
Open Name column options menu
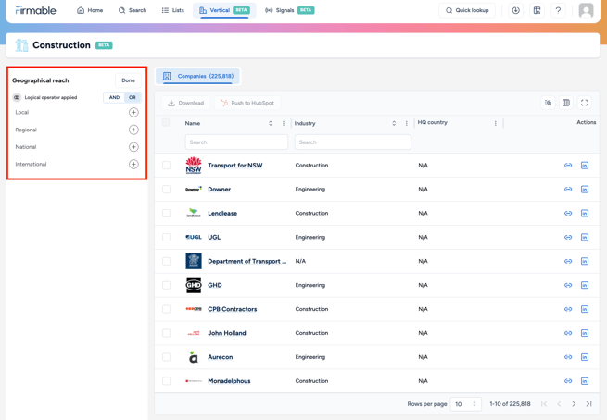coord(284,123)
